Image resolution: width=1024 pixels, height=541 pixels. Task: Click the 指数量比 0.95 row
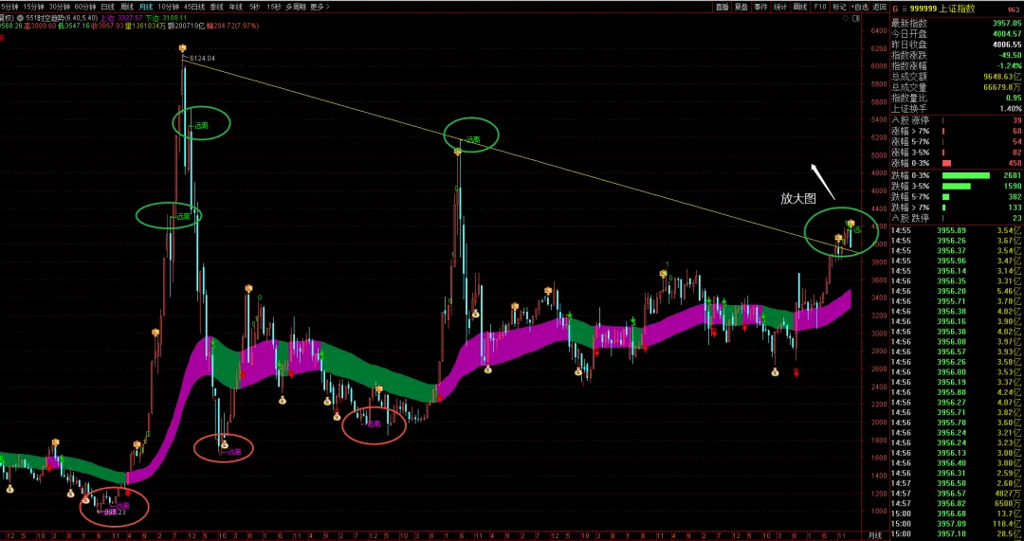pyautogui.click(x=957, y=98)
